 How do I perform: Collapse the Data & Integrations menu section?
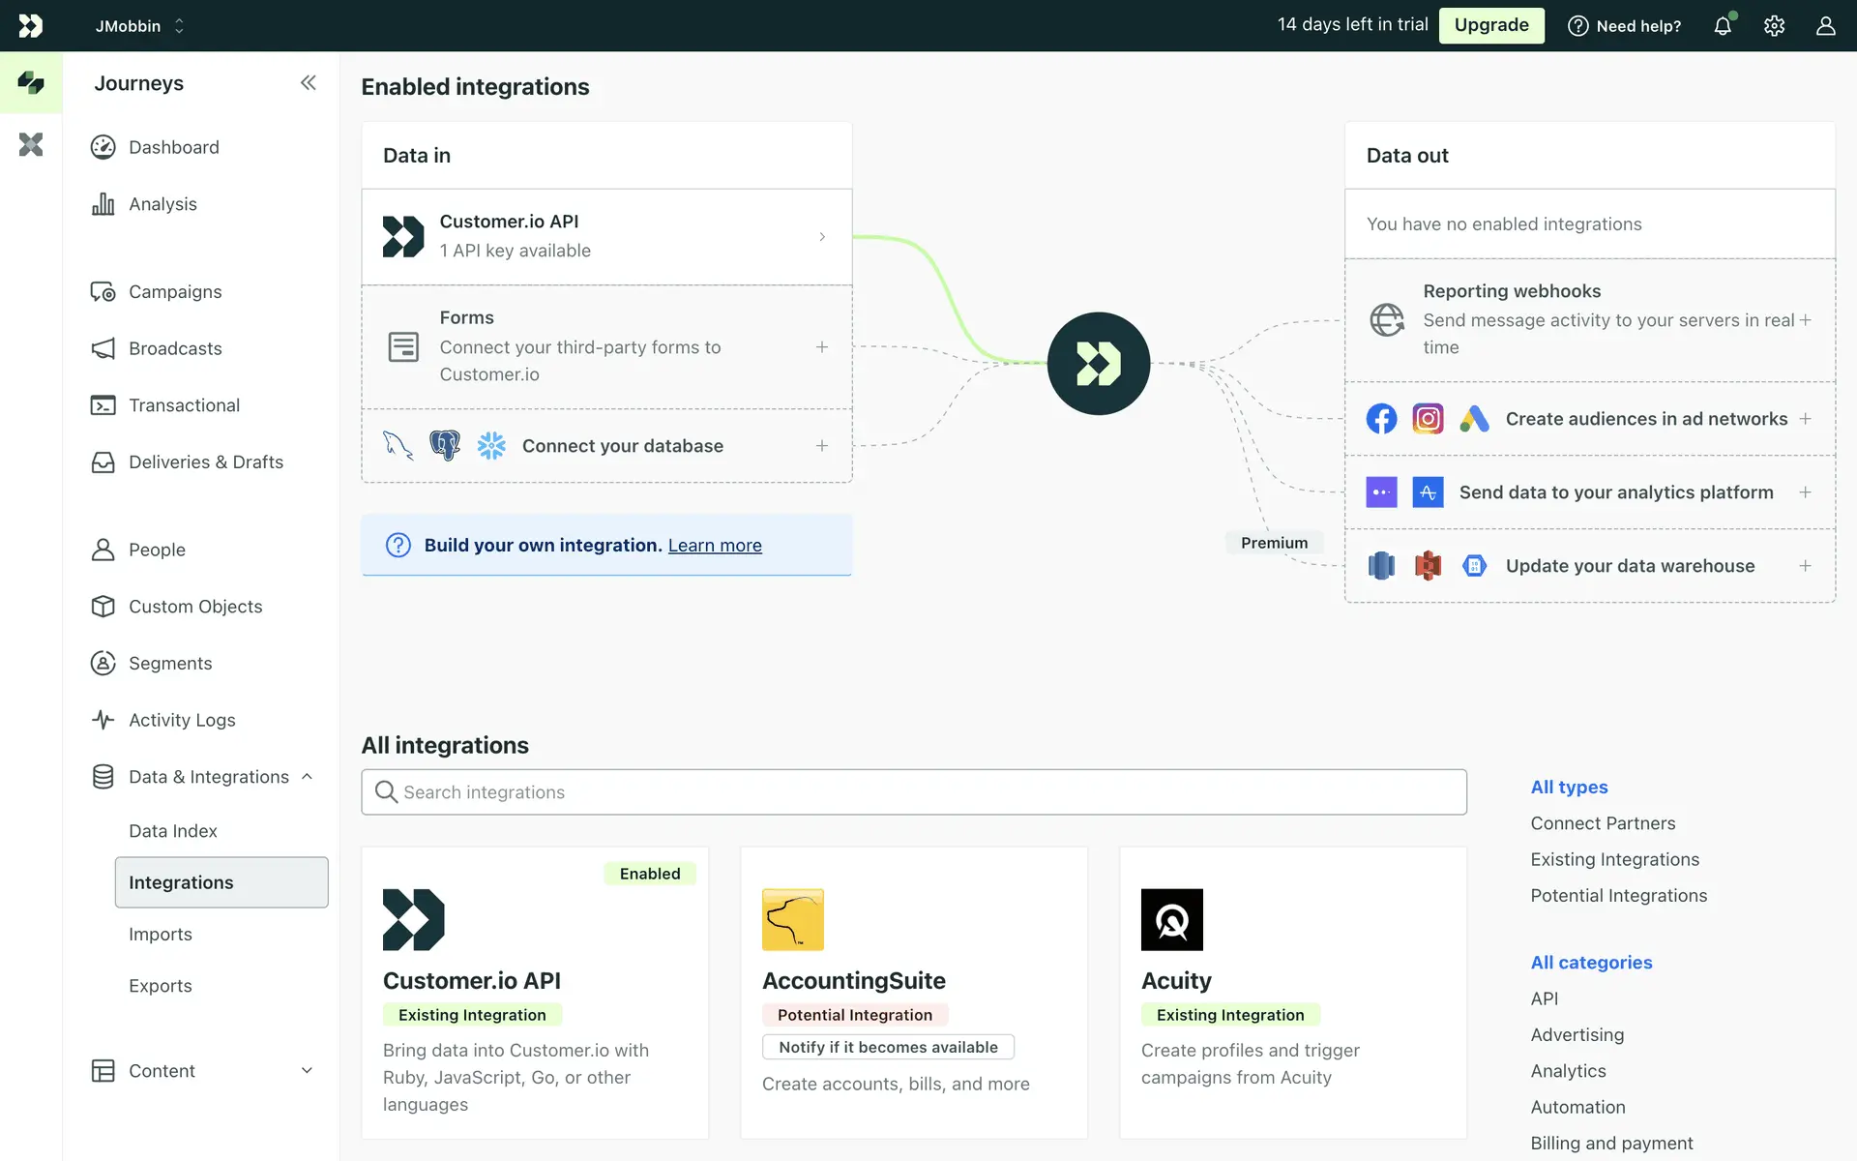[x=307, y=777]
